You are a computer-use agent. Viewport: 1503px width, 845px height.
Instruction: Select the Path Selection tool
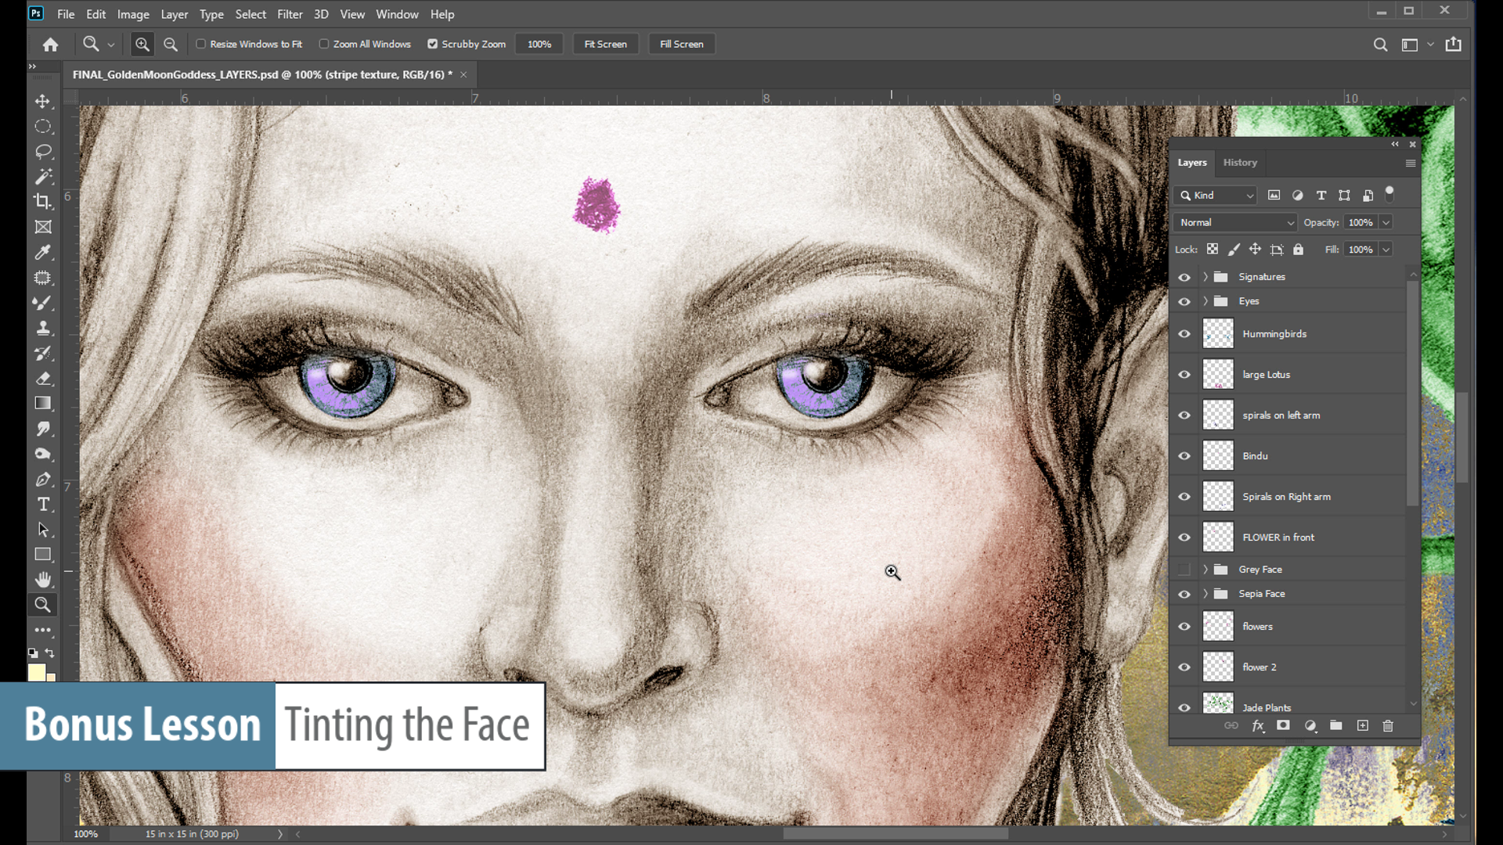(x=43, y=530)
